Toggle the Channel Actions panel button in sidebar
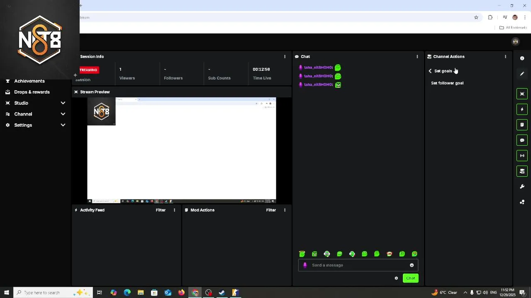Screen dimensions: 531x298 [522, 171]
